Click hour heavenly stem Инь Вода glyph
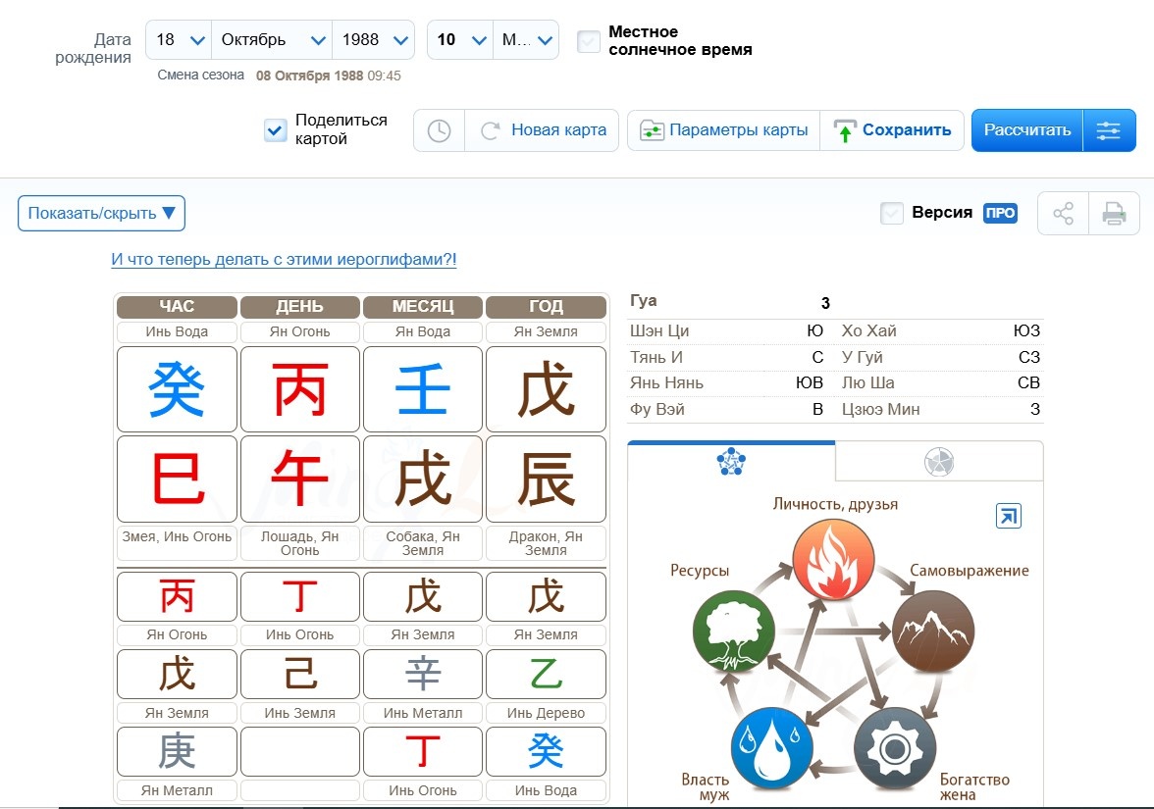 pyautogui.click(x=177, y=389)
